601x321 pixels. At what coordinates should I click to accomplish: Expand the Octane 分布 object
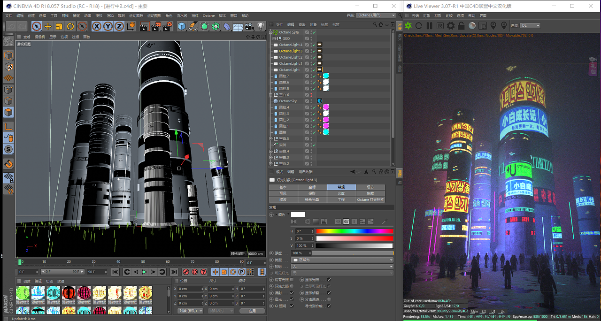click(x=271, y=32)
